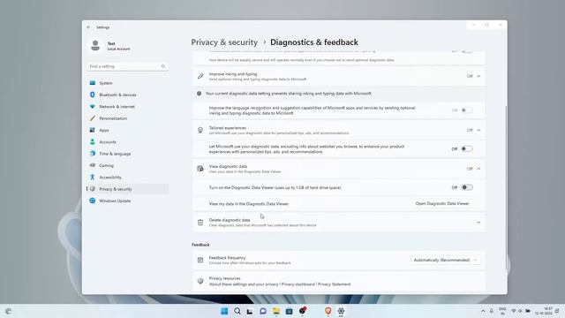This screenshot has height=318, width=565.
Task: Click the Settings gear taskbar icon
Action: (341, 311)
